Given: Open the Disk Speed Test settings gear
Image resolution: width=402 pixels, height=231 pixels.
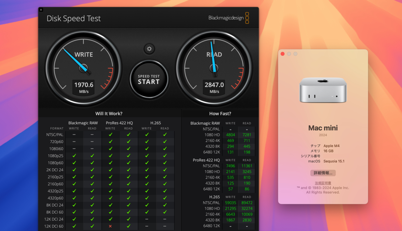Looking at the screenshot, I should (x=149, y=49).
